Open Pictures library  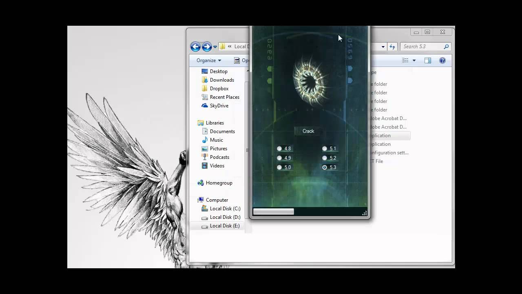[x=218, y=149]
